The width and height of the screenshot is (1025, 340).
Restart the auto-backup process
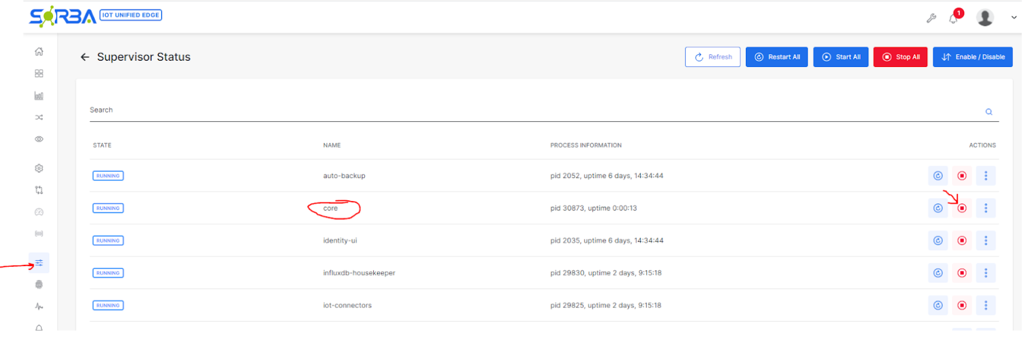pos(938,176)
